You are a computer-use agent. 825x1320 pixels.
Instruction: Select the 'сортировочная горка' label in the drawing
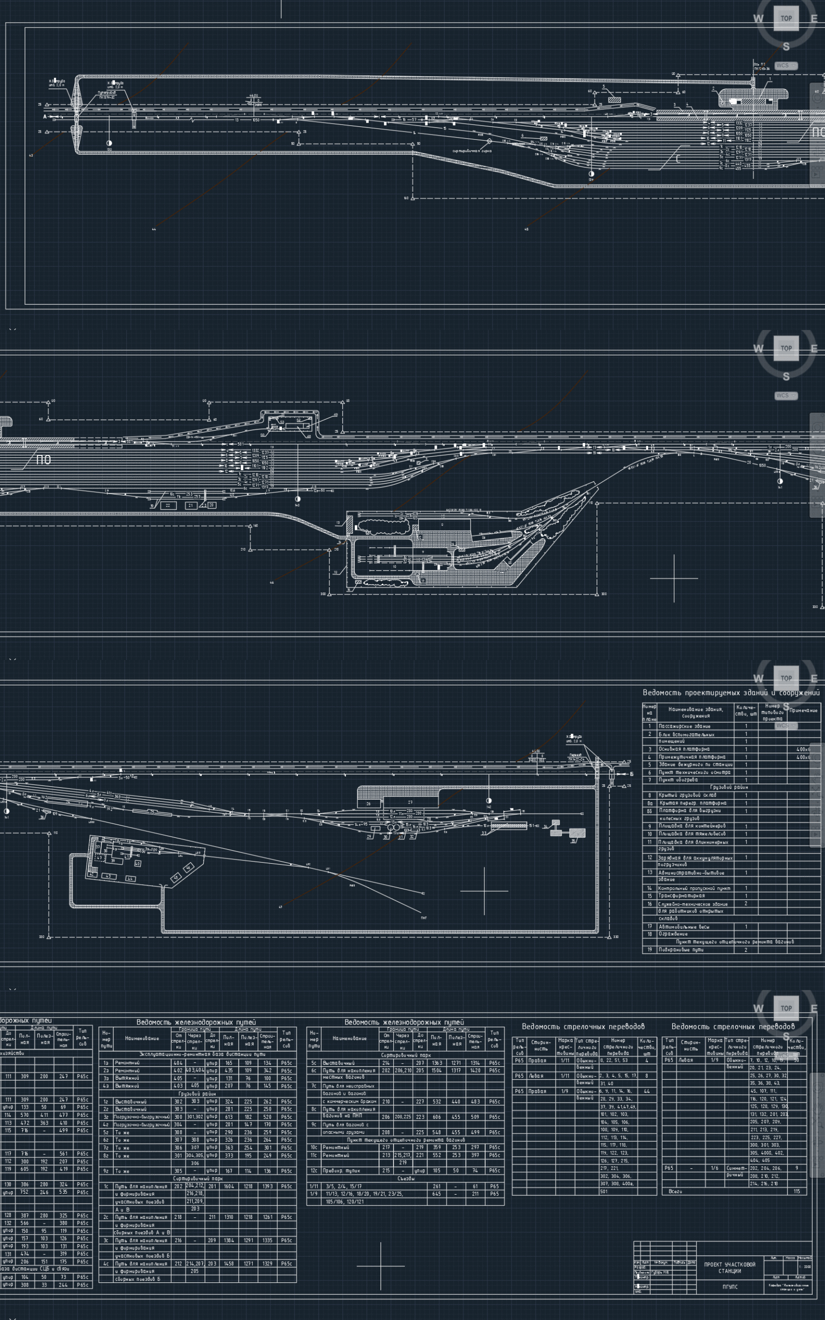[472, 151]
